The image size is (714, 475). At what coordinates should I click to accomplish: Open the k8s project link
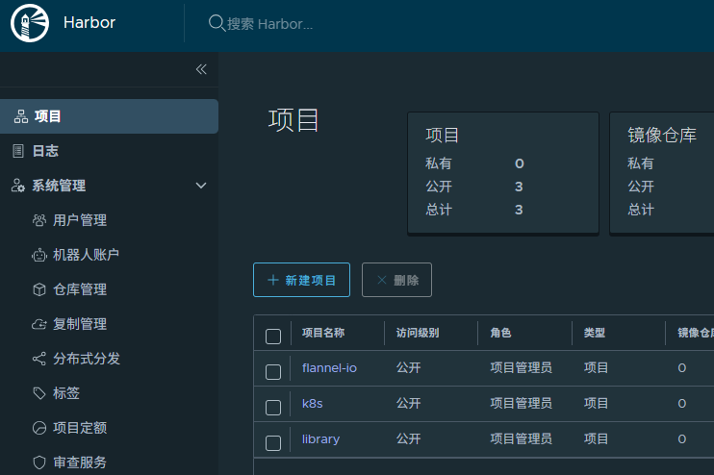313,404
